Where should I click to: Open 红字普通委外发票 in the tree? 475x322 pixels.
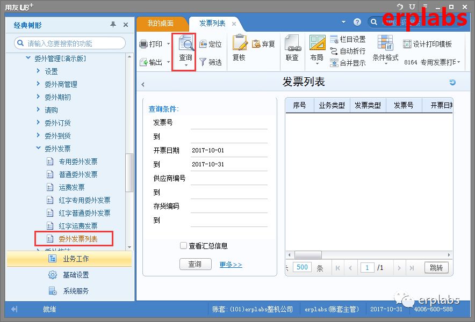coord(84,213)
